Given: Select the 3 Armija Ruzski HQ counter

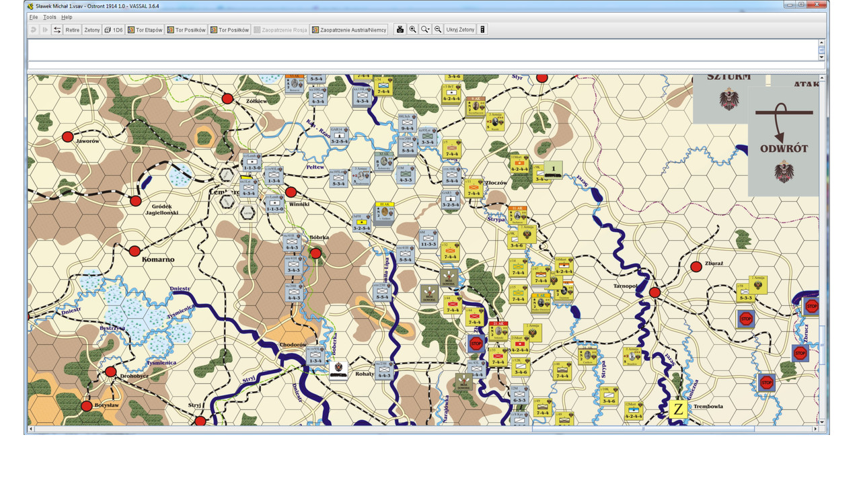Looking at the screenshot, I should tap(496, 122).
